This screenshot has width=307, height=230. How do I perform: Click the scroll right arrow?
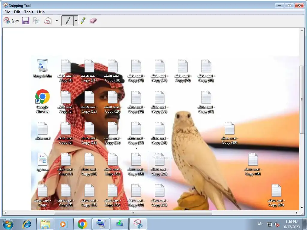(x=297, y=213)
